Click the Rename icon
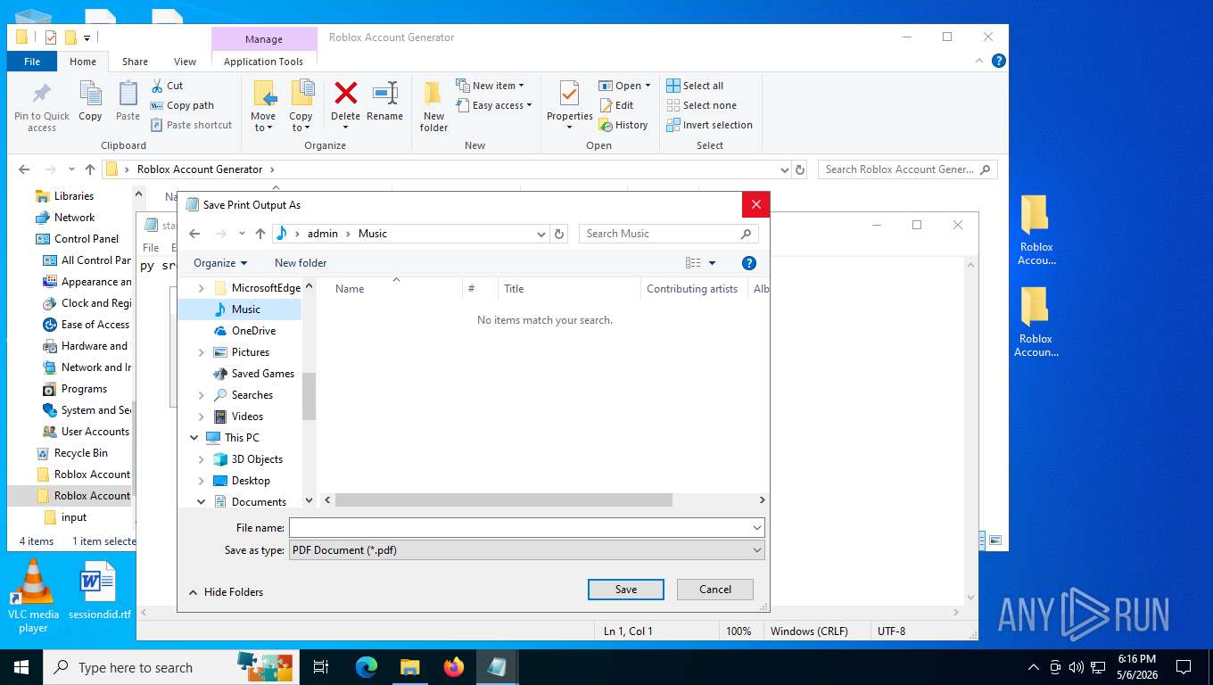 385,93
